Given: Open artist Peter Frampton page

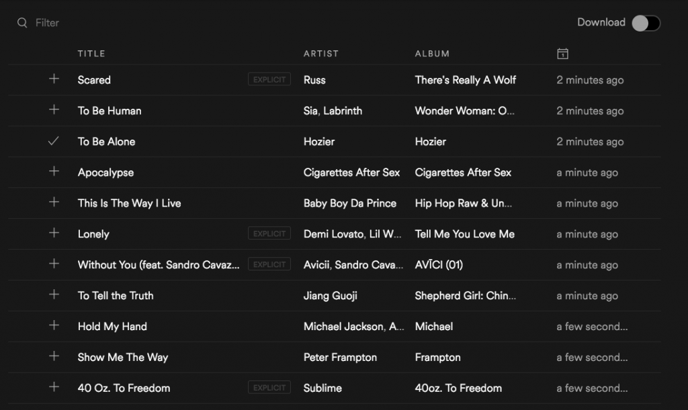Looking at the screenshot, I should click(x=340, y=358).
